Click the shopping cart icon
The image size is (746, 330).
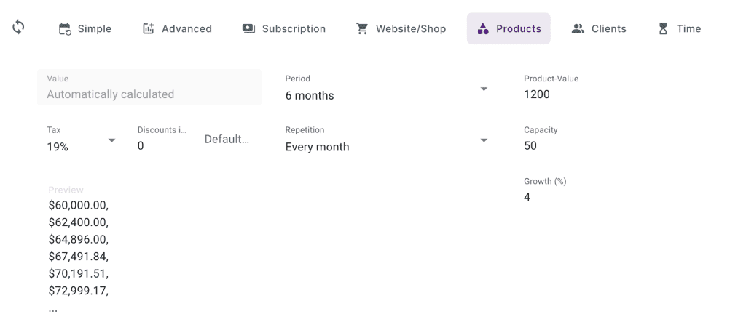(362, 29)
